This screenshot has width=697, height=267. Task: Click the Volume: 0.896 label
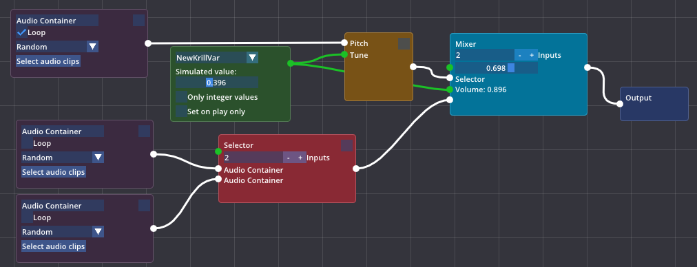point(481,89)
